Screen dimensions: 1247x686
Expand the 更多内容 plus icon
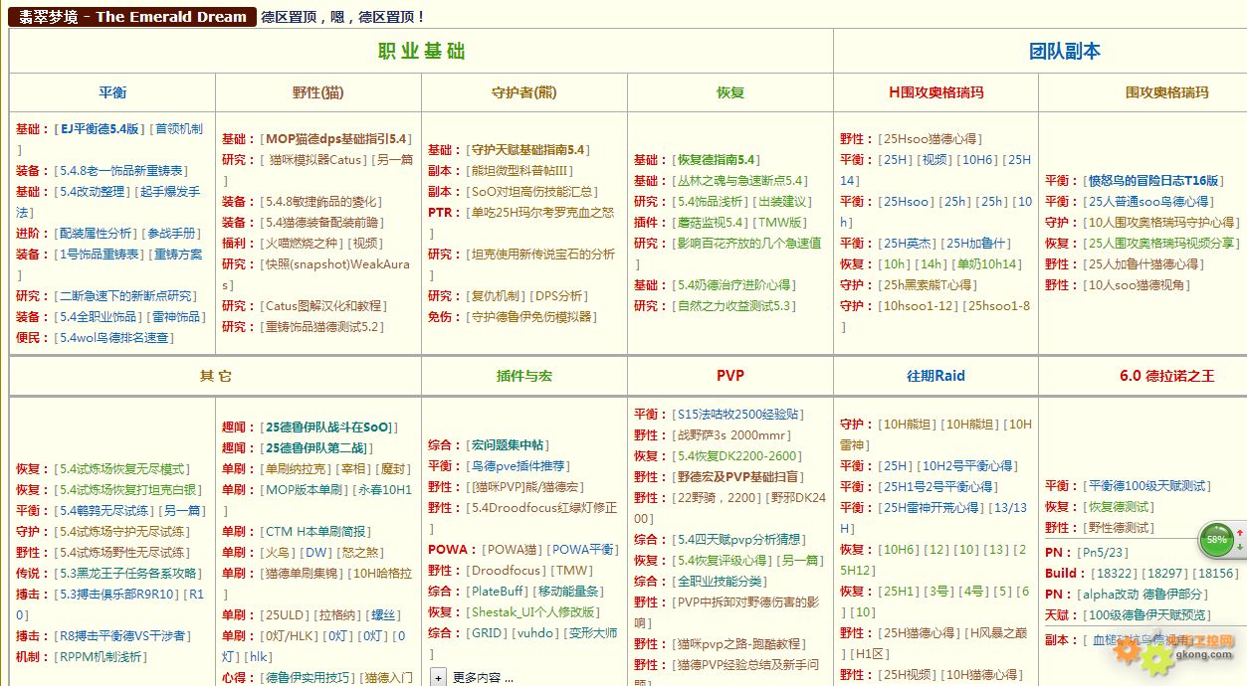point(438,677)
